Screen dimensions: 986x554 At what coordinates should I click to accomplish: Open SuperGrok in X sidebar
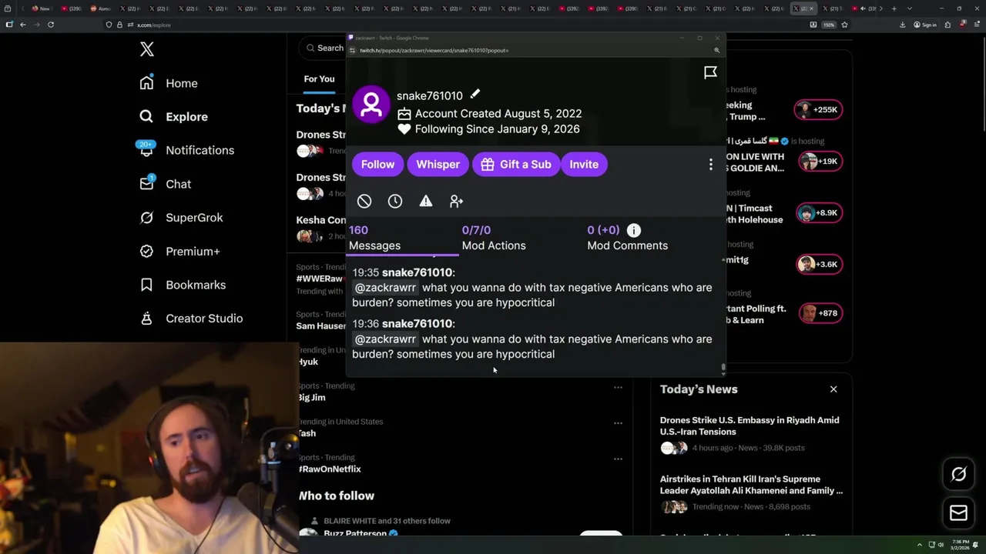point(181,218)
